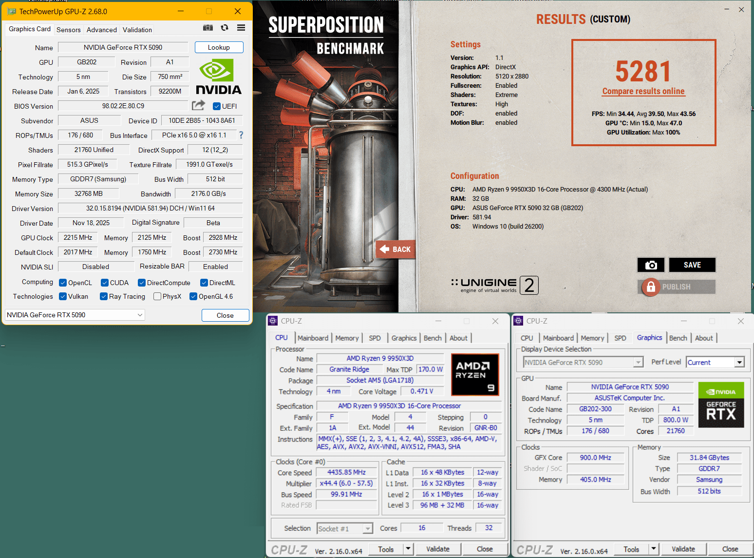Click the AMD Ryzen 9 logo
Image resolution: width=754 pixels, height=558 pixels.
tap(475, 374)
